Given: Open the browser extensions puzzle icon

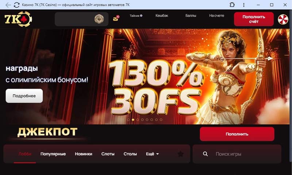Looking at the screenshot, I should (x=232, y=5).
